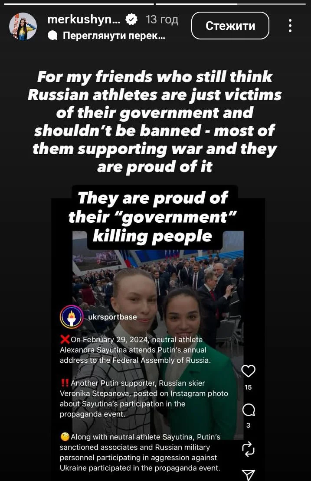
Task: Open comments via the speech bubble icon
Action: click(x=249, y=410)
